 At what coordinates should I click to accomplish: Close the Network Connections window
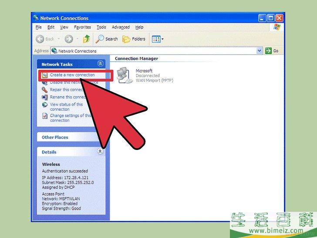[x=279, y=18]
